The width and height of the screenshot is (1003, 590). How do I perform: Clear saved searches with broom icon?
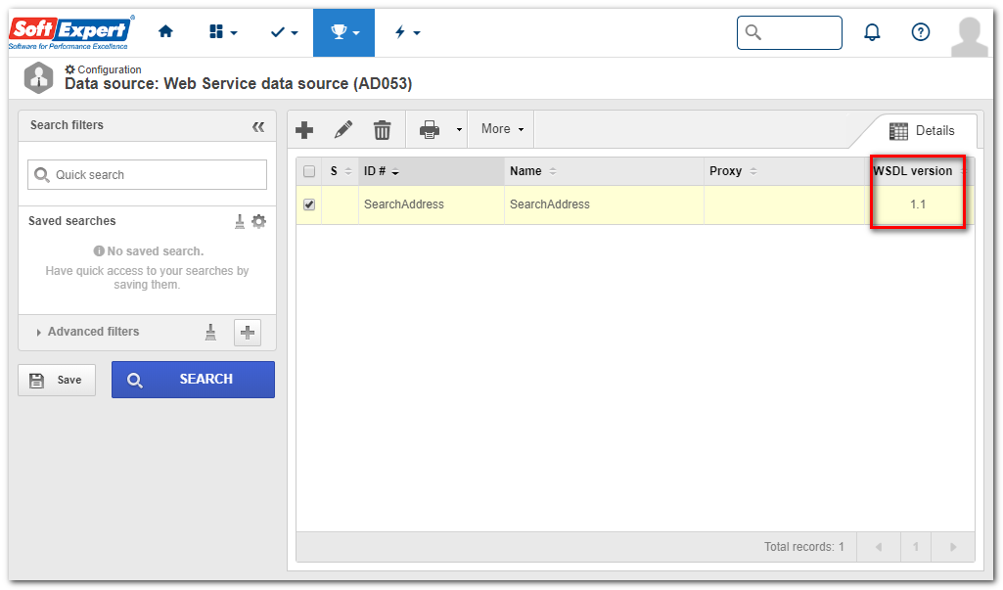click(x=239, y=221)
